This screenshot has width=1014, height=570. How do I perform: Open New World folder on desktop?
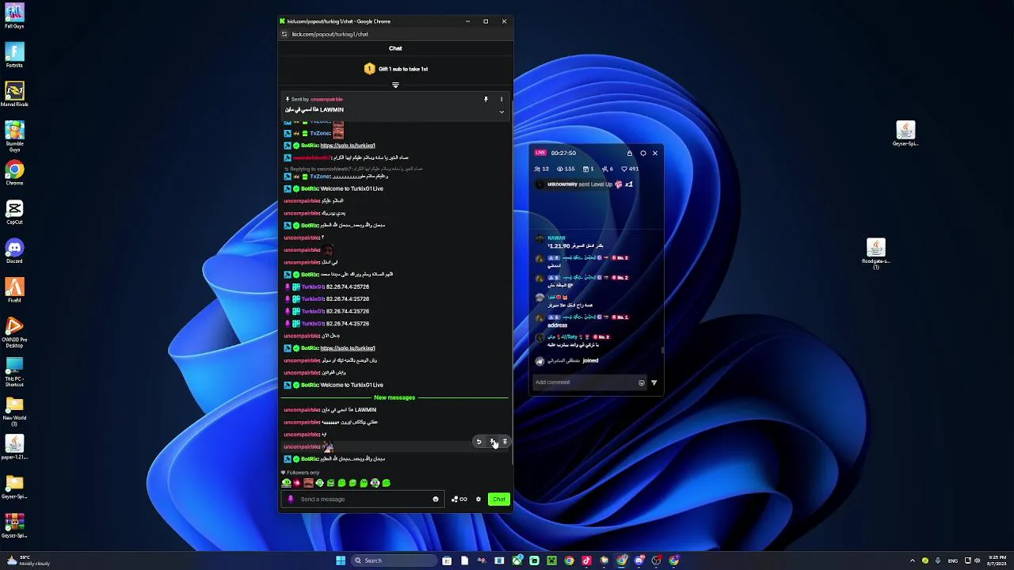click(x=14, y=411)
